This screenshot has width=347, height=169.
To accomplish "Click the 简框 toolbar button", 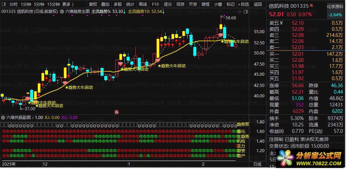I will tap(205, 4).
